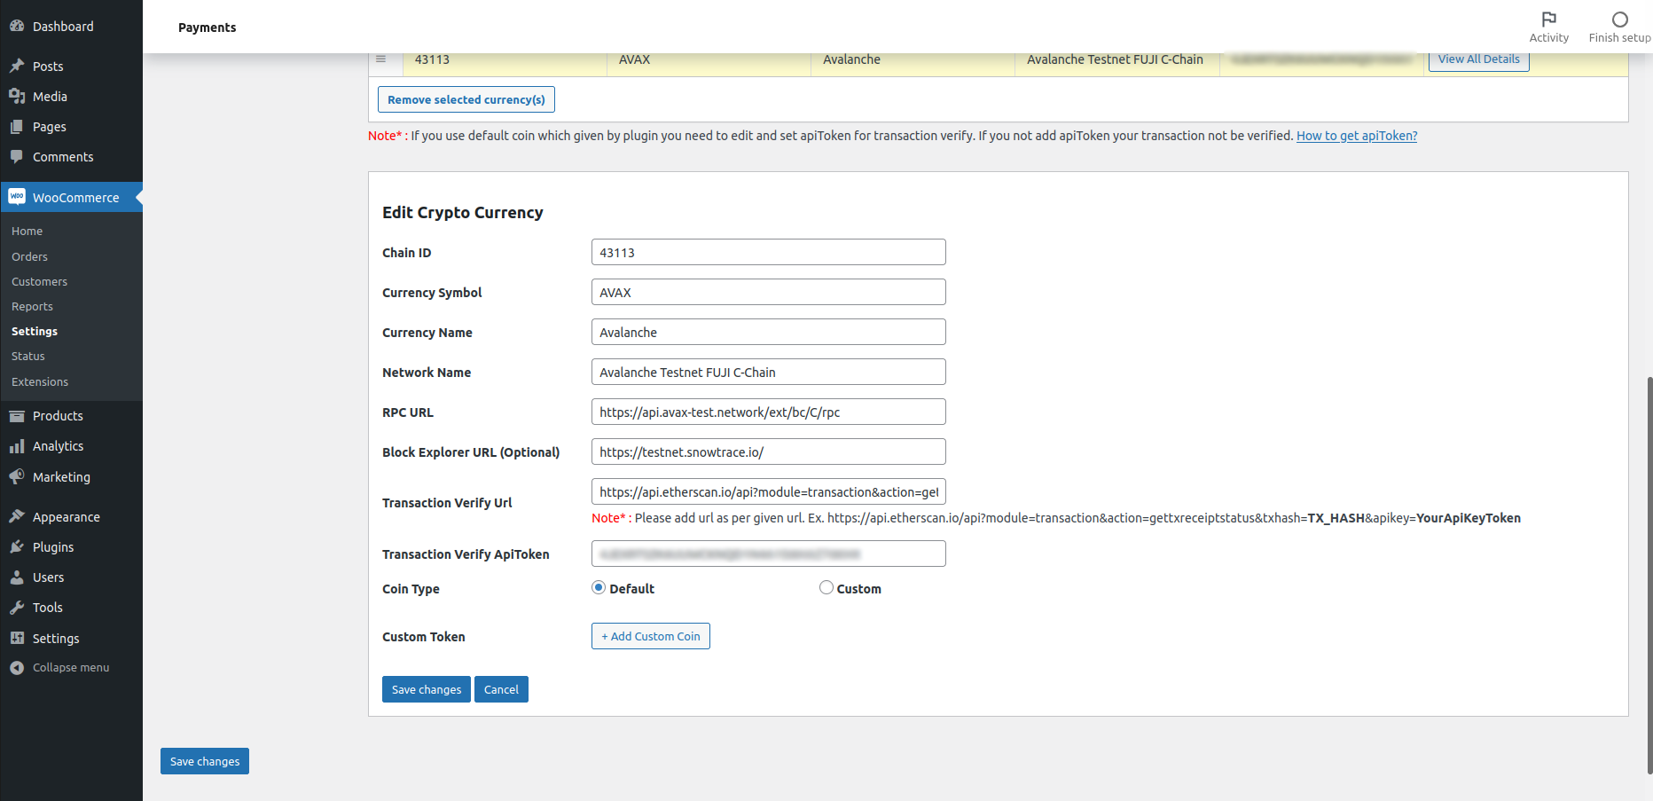
Task: Click the drag handle on the AVAX row
Action: (380, 59)
